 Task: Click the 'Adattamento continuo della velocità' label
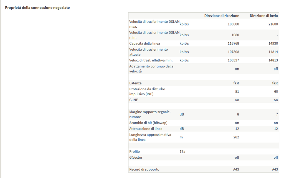(151, 69)
